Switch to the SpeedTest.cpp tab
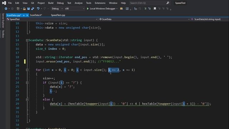The width and height of the screenshot is (229, 129). [x=58, y=15]
